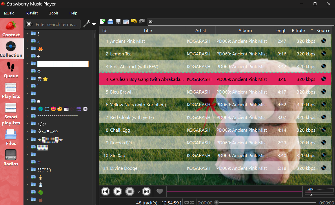Open stop button options arrow

click(x=138, y=192)
